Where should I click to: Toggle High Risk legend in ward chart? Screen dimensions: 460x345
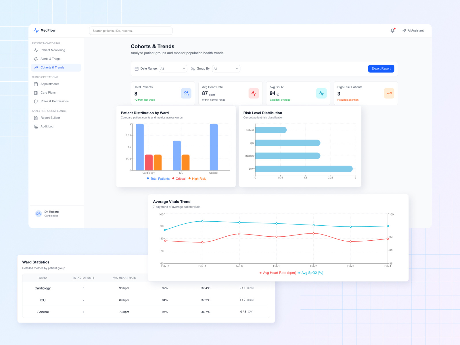(x=197, y=179)
